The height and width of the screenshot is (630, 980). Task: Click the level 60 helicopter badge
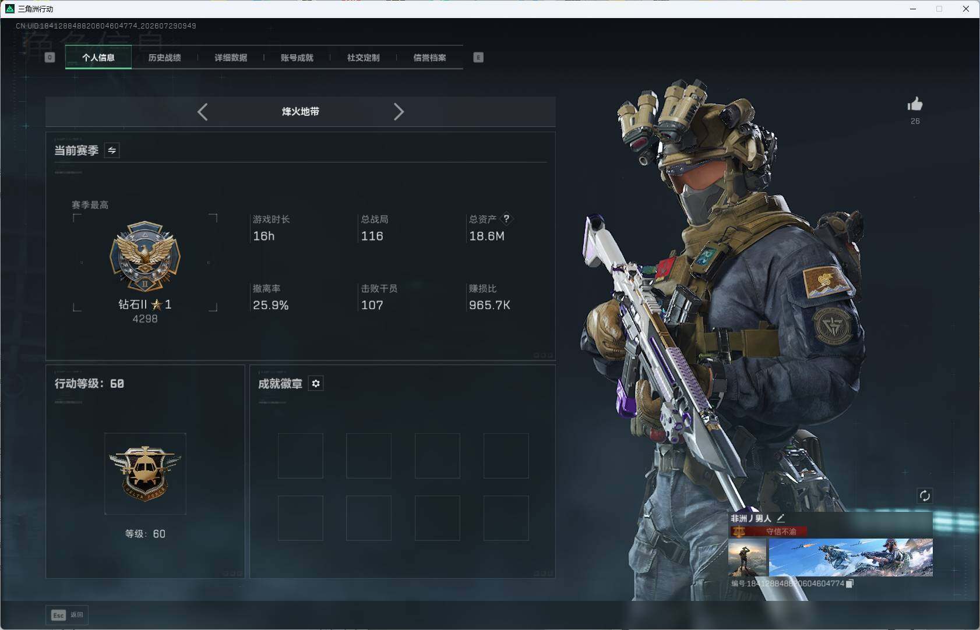[145, 473]
